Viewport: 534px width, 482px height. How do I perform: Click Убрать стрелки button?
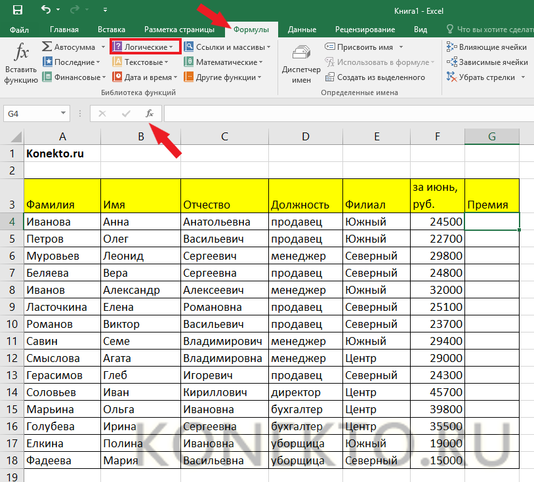pos(487,77)
